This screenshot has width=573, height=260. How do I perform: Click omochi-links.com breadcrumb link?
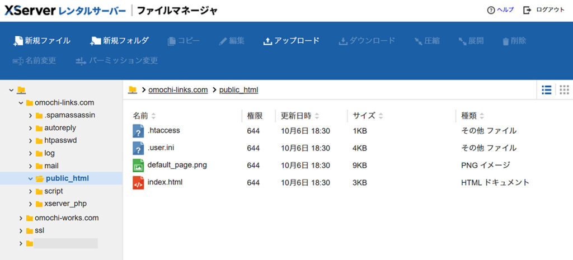point(178,90)
